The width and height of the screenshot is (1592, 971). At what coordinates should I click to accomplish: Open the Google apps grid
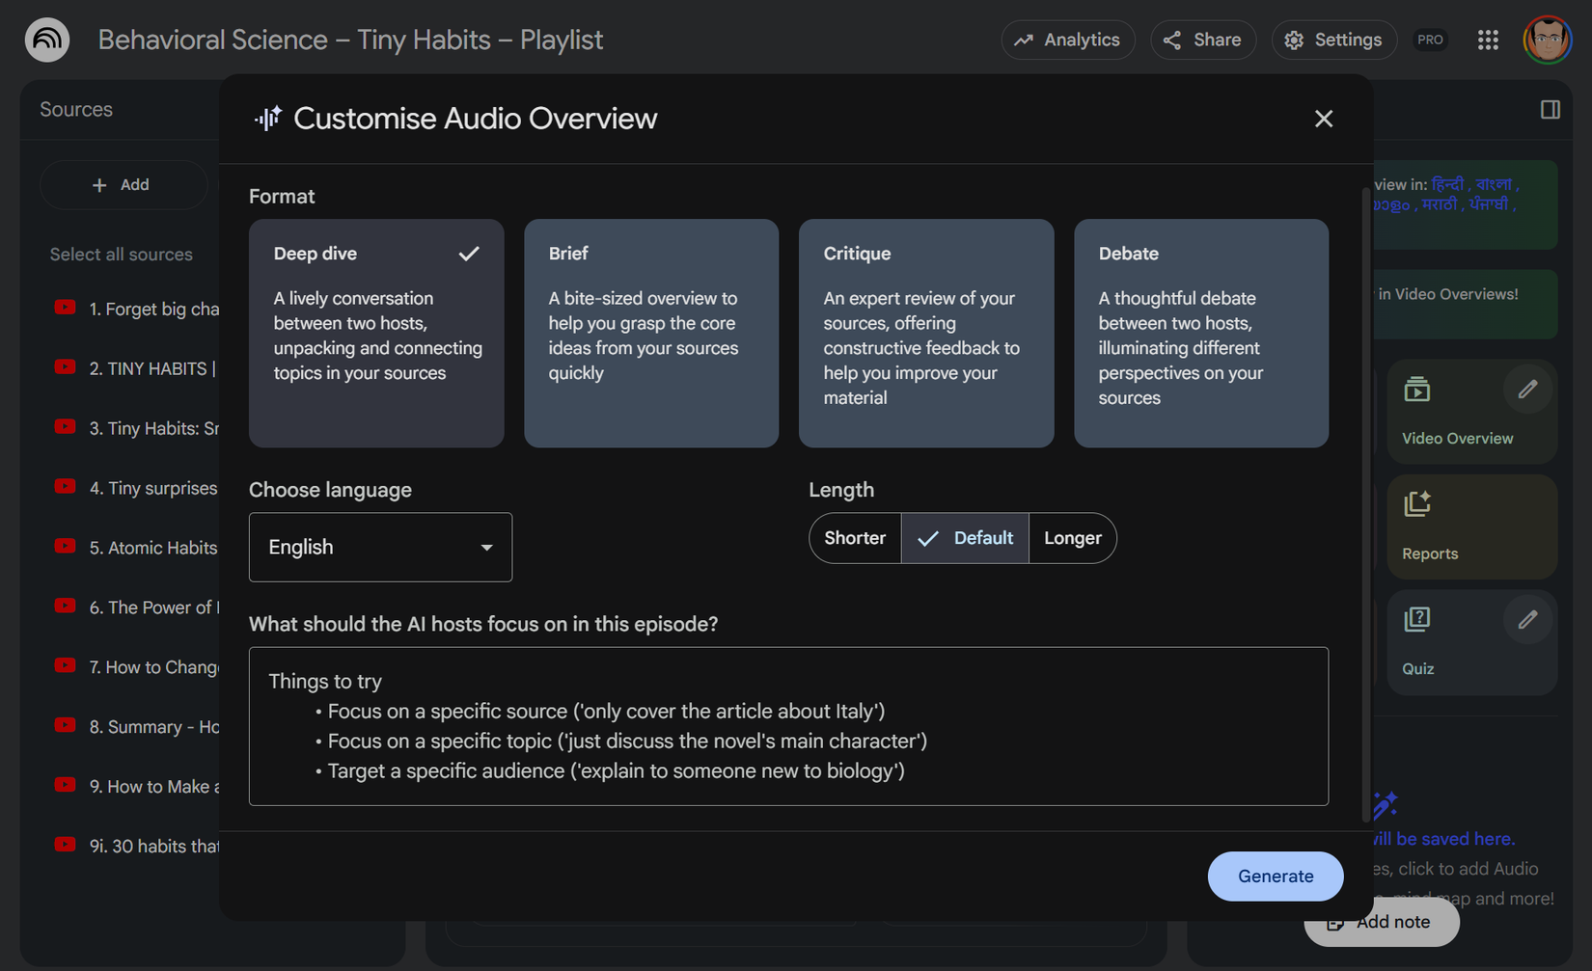pos(1488,40)
